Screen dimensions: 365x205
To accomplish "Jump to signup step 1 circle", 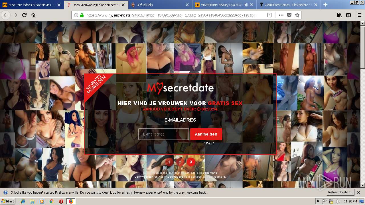I will [x=169, y=162].
